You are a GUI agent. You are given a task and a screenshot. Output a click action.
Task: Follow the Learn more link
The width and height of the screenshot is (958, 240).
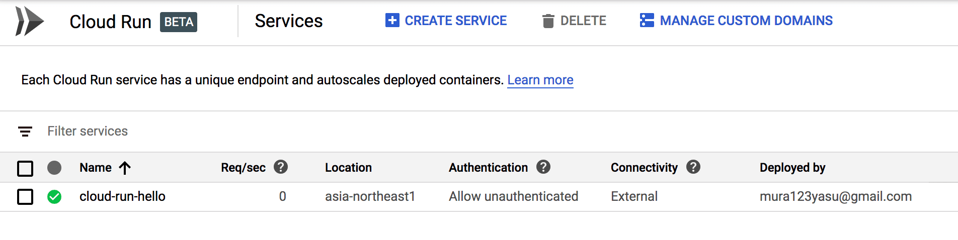(x=540, y=80)
